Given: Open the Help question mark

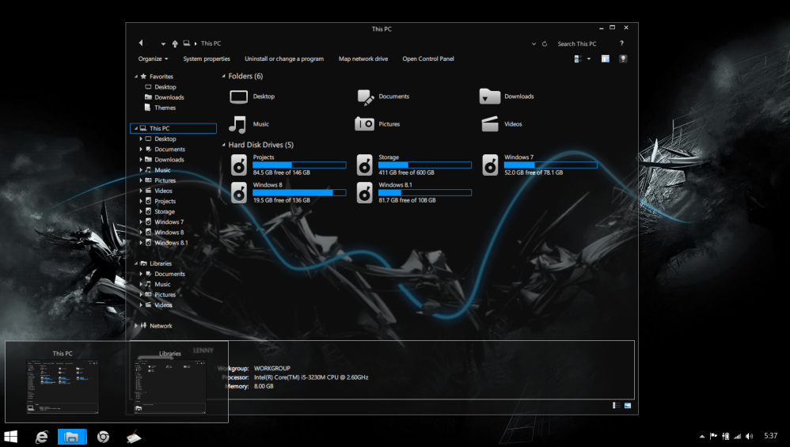Looking at the screenshot, I should click(x=621, y=44).
